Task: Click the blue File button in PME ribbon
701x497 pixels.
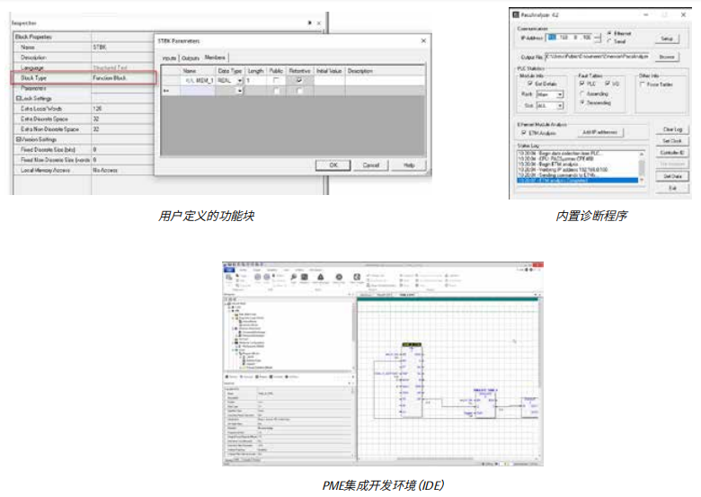Action: pyautogui.click(x=229, y=269)
